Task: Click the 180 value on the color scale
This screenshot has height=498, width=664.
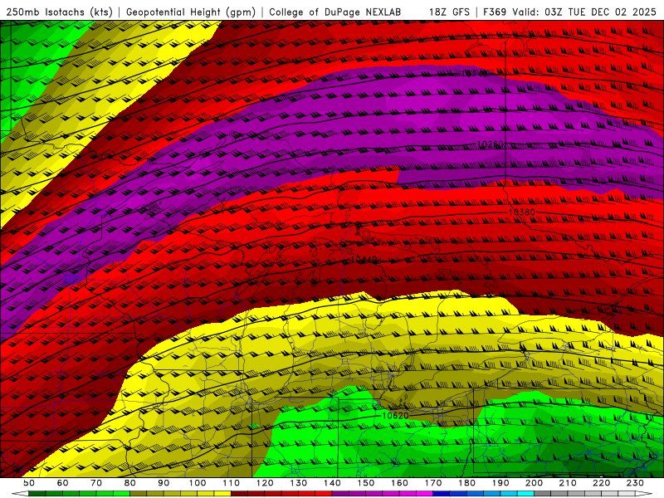Action: pos(467,483)
